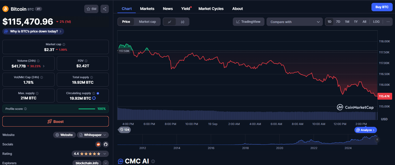Click the Boost button
This screenshot has height=165, width=395.
tap(55, 121)
